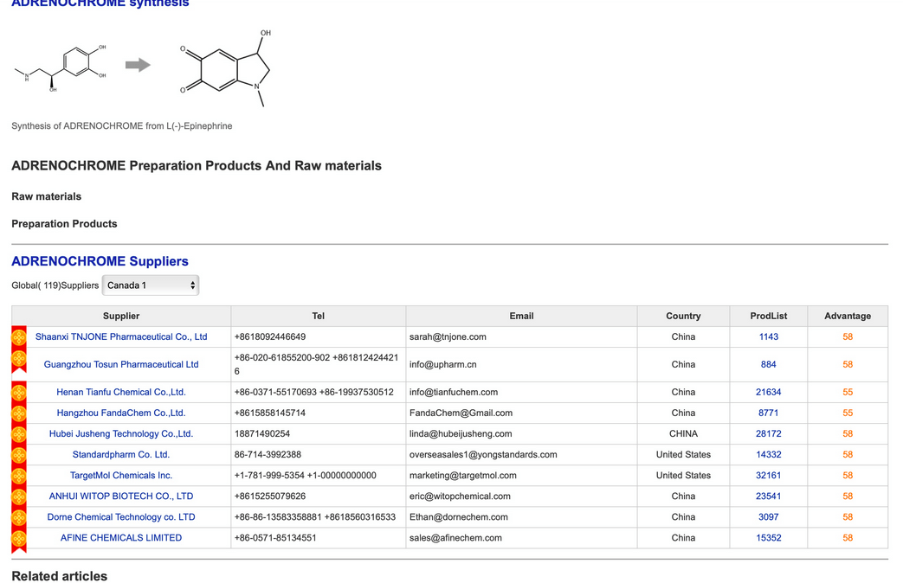This screenshot has width=903, height=583.
Task: Open Standardpharm Co. Ltd. supplier link
Action: tap(121, 454)
